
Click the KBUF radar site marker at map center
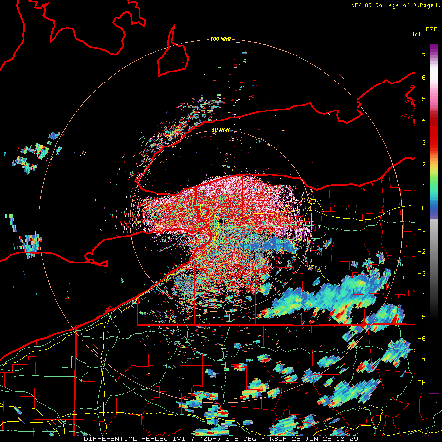click(x=222, y=221)
